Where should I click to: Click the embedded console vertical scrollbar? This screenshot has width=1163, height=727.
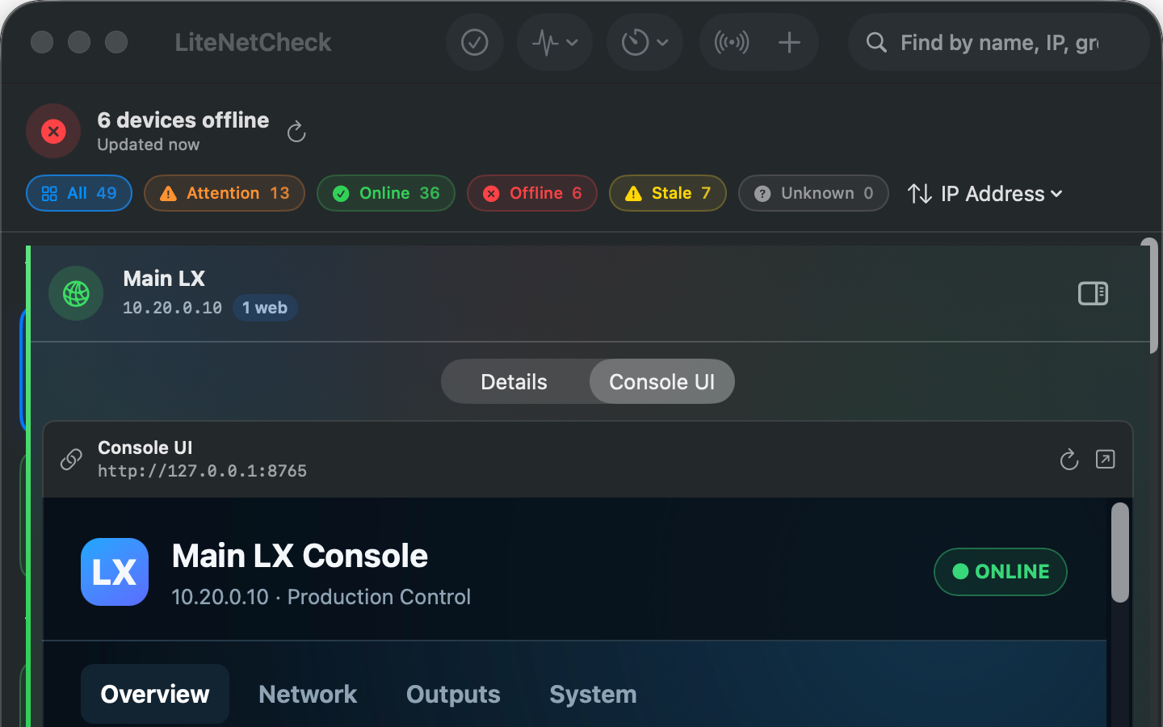[1119, 553]
